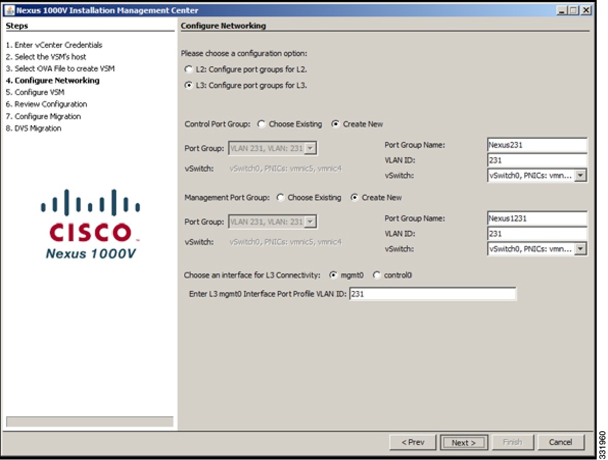Open Control Port Group's disabled Port Group dropdown
Viewport: 608px width, 460px height.
[273, 148]
